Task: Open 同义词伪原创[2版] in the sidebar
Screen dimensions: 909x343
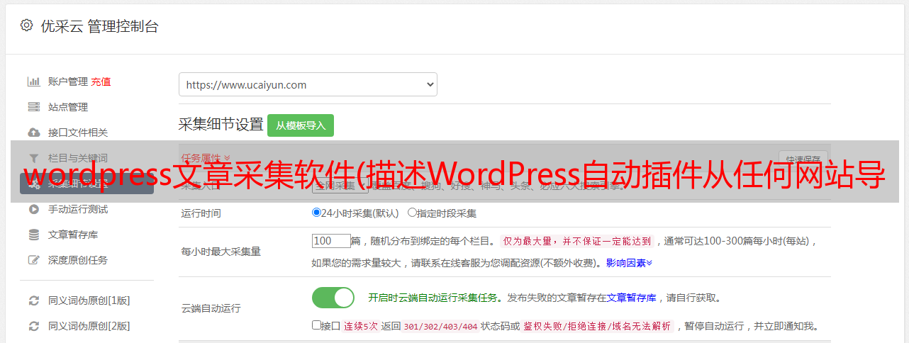Action: (89, 326)
